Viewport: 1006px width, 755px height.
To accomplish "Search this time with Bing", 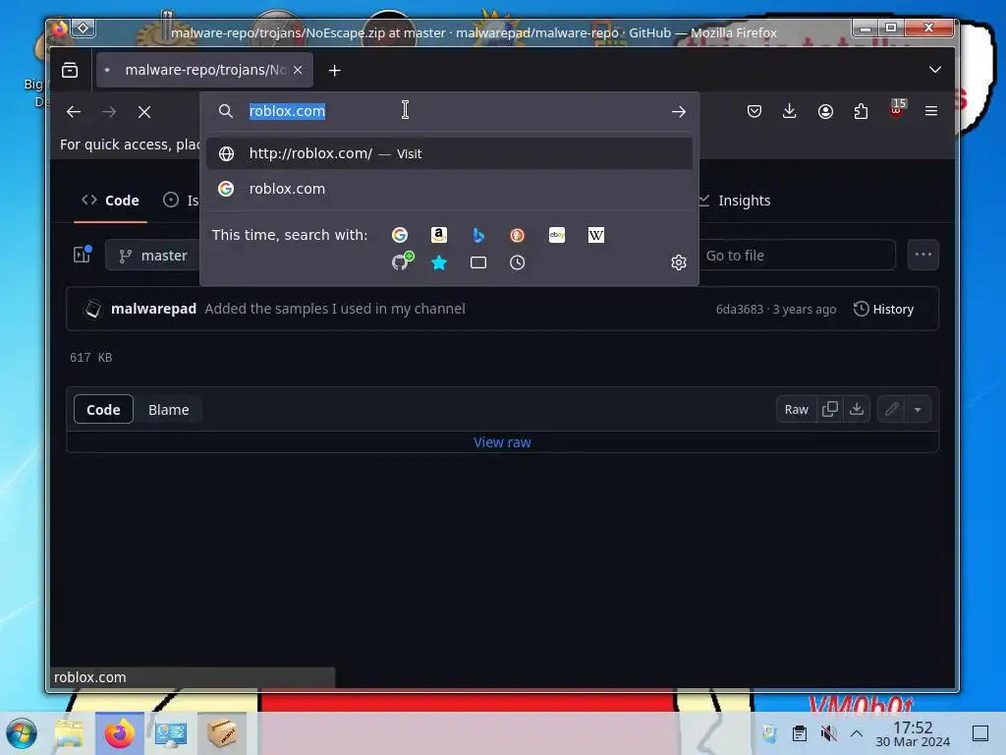I will point(478,235).
